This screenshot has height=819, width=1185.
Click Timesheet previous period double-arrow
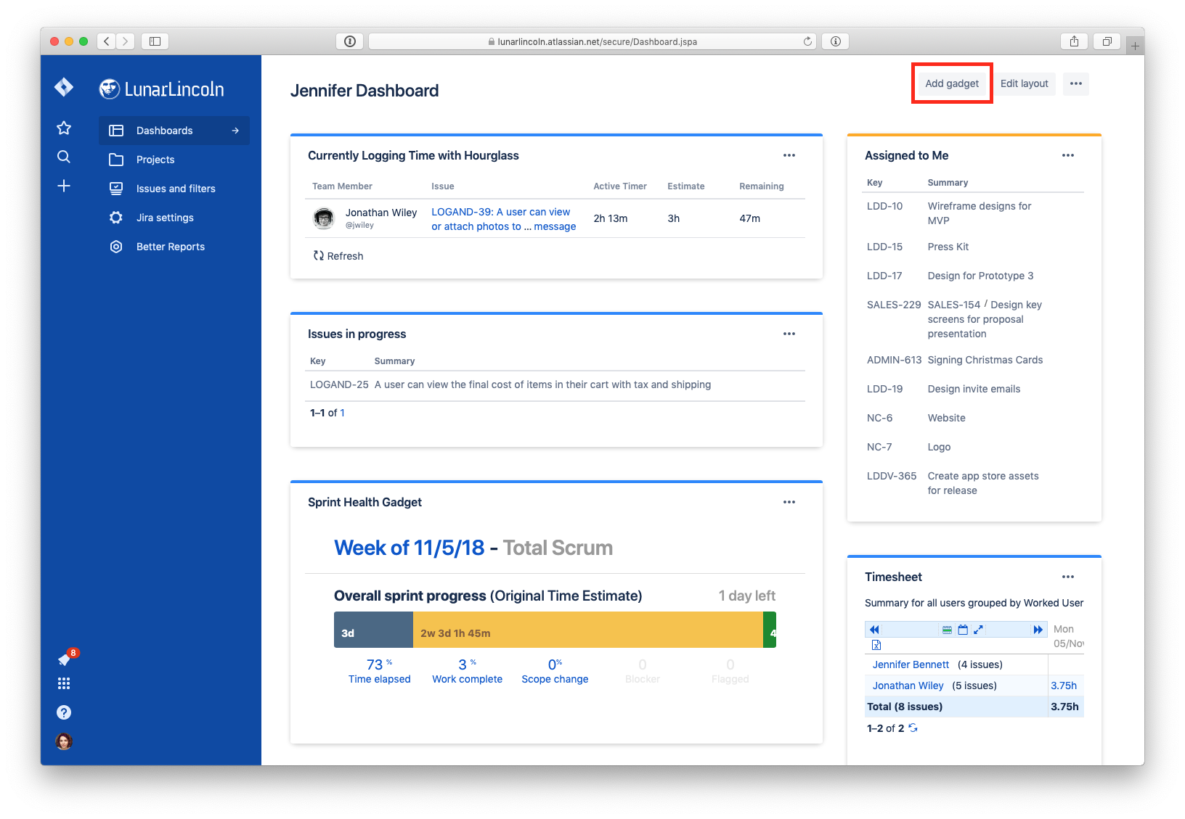(x=874, y=630)
